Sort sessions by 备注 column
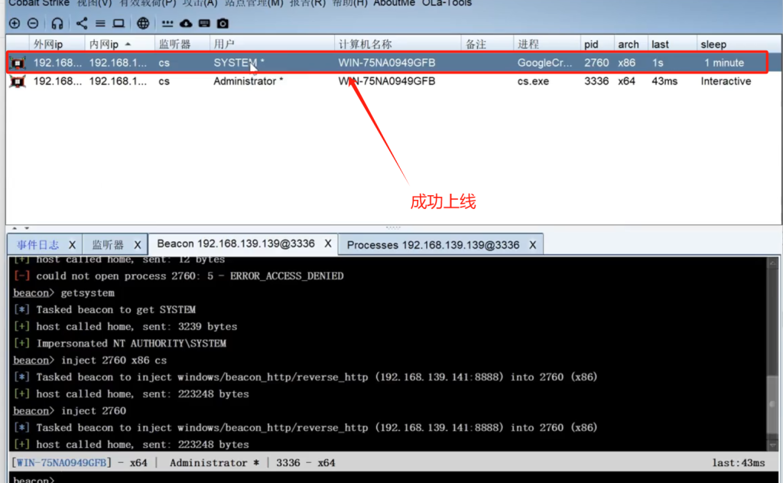This screenshot has height=483, width=783. [x=487, y=44]
